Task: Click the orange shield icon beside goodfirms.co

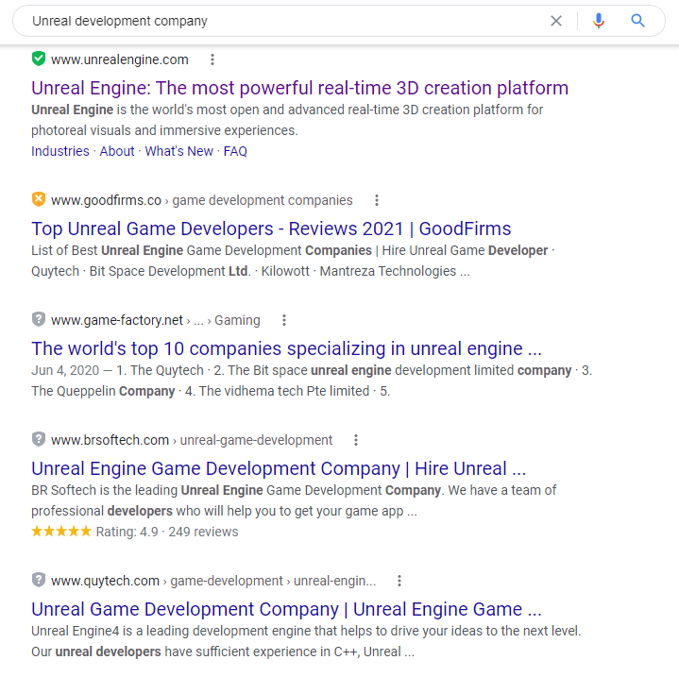Action: click(39, 199)
